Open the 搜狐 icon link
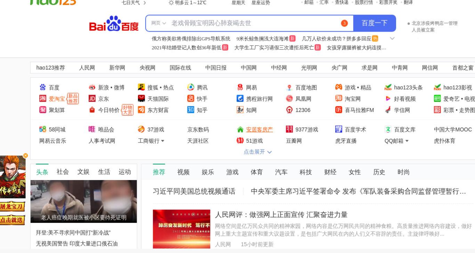The image size is (475, 253). pyautogui.click(x=141, y=87)
